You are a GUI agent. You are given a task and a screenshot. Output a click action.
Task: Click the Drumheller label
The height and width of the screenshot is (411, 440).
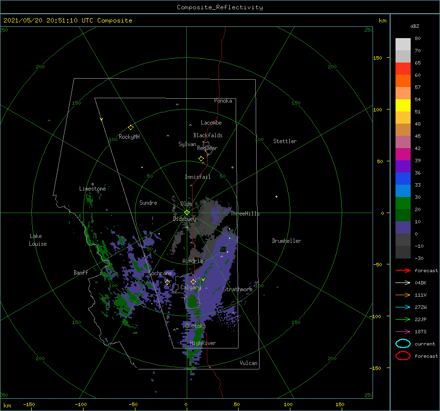click(x=286, y=241)
